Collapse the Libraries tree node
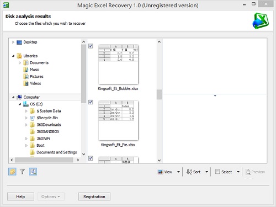The height and width of the screenshot is (207, 276). 13,56
